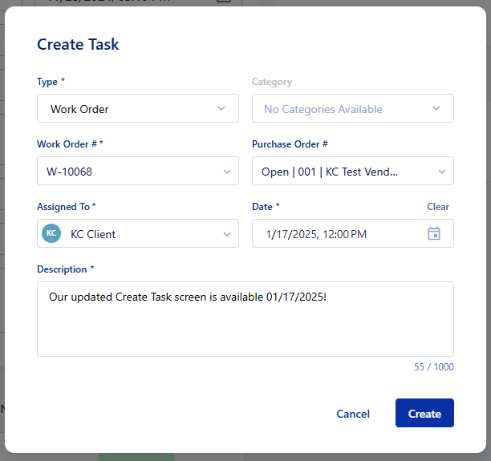Click the 55 / 1000 character counter
This screenshot has height=461, width=491.
434,367
